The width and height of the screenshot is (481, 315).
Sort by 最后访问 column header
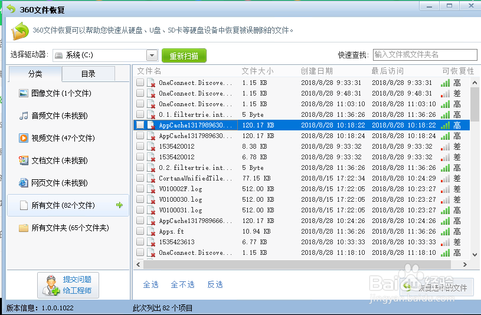[x=387, y=71]
